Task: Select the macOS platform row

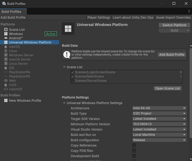Action: (x=30, y=46)
